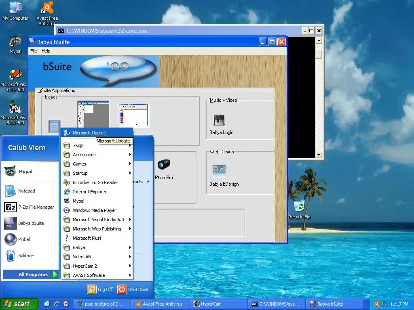414x310 pixels.
Task: Switch to HyperCam taskbar button
Action: pyautogui.click(x=218, y=304)
